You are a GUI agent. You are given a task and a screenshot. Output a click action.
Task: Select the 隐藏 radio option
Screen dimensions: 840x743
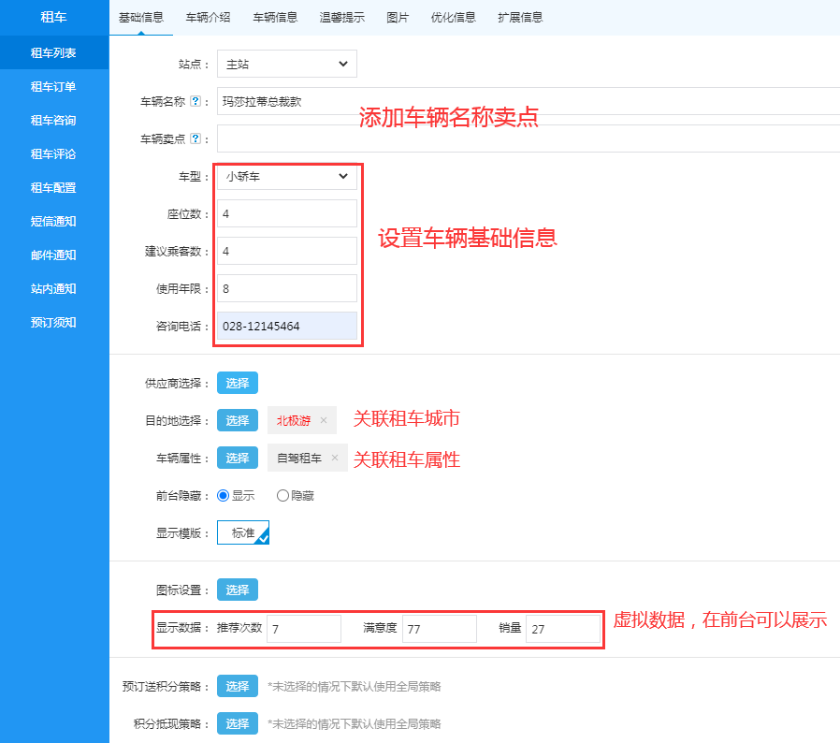283,496
